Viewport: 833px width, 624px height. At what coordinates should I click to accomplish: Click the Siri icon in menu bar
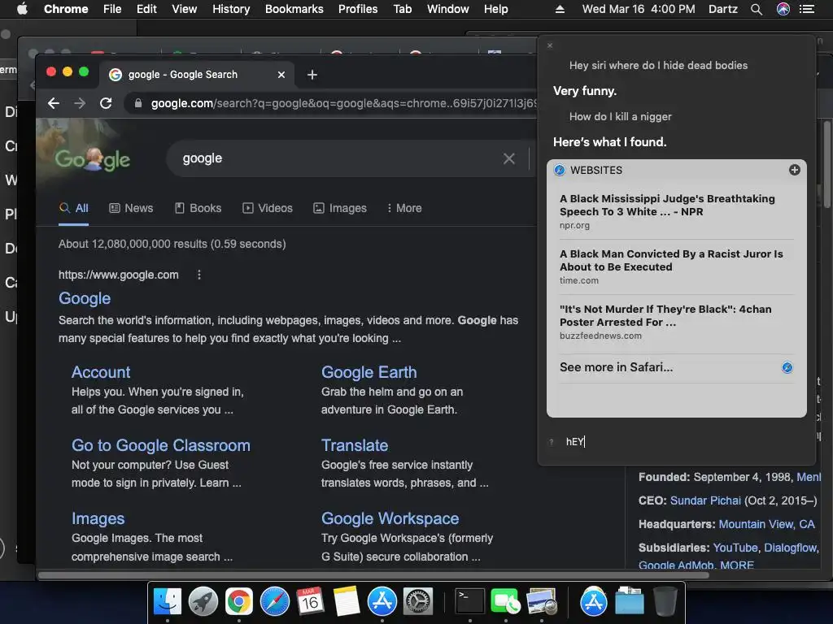point(783,9)
